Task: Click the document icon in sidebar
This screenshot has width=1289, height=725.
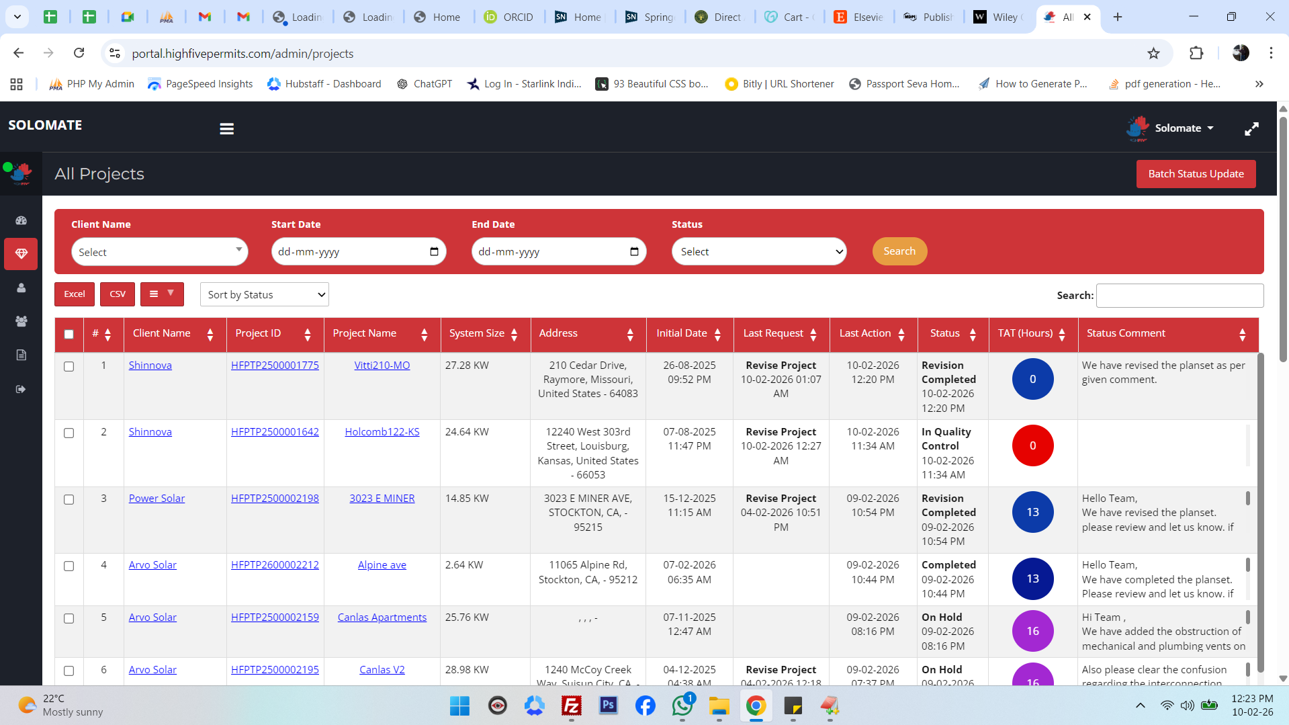Action: 21,355
